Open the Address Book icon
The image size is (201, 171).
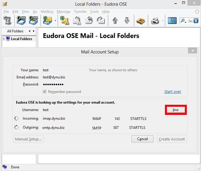(141, 21)
